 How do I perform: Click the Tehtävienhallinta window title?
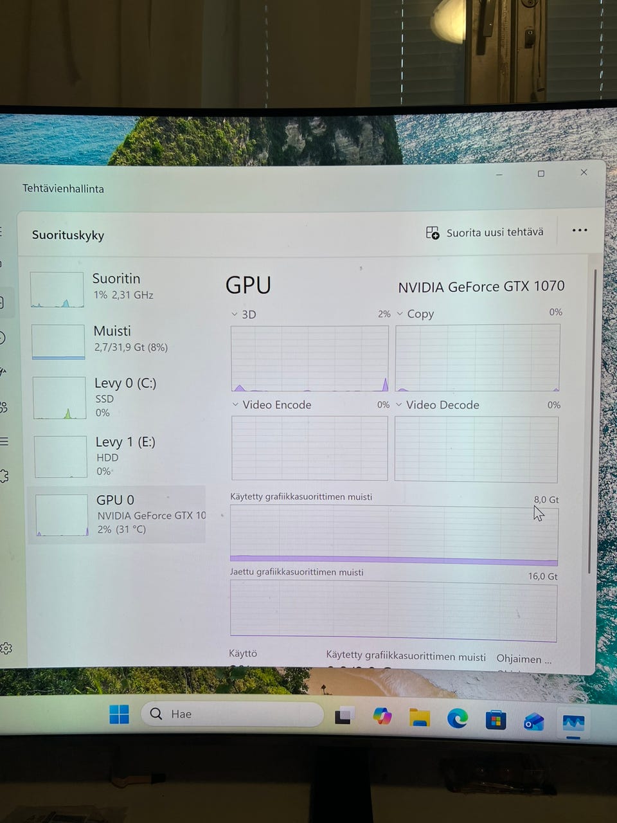[x=63, y=188]
